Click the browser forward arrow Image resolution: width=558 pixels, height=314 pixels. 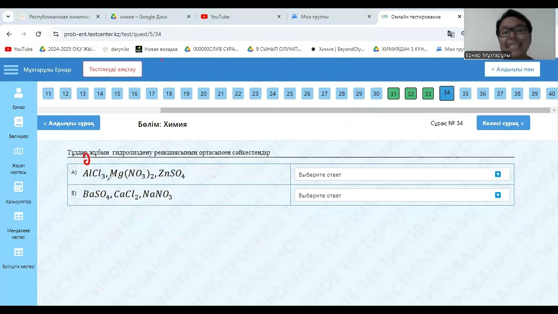pos(24,34)
